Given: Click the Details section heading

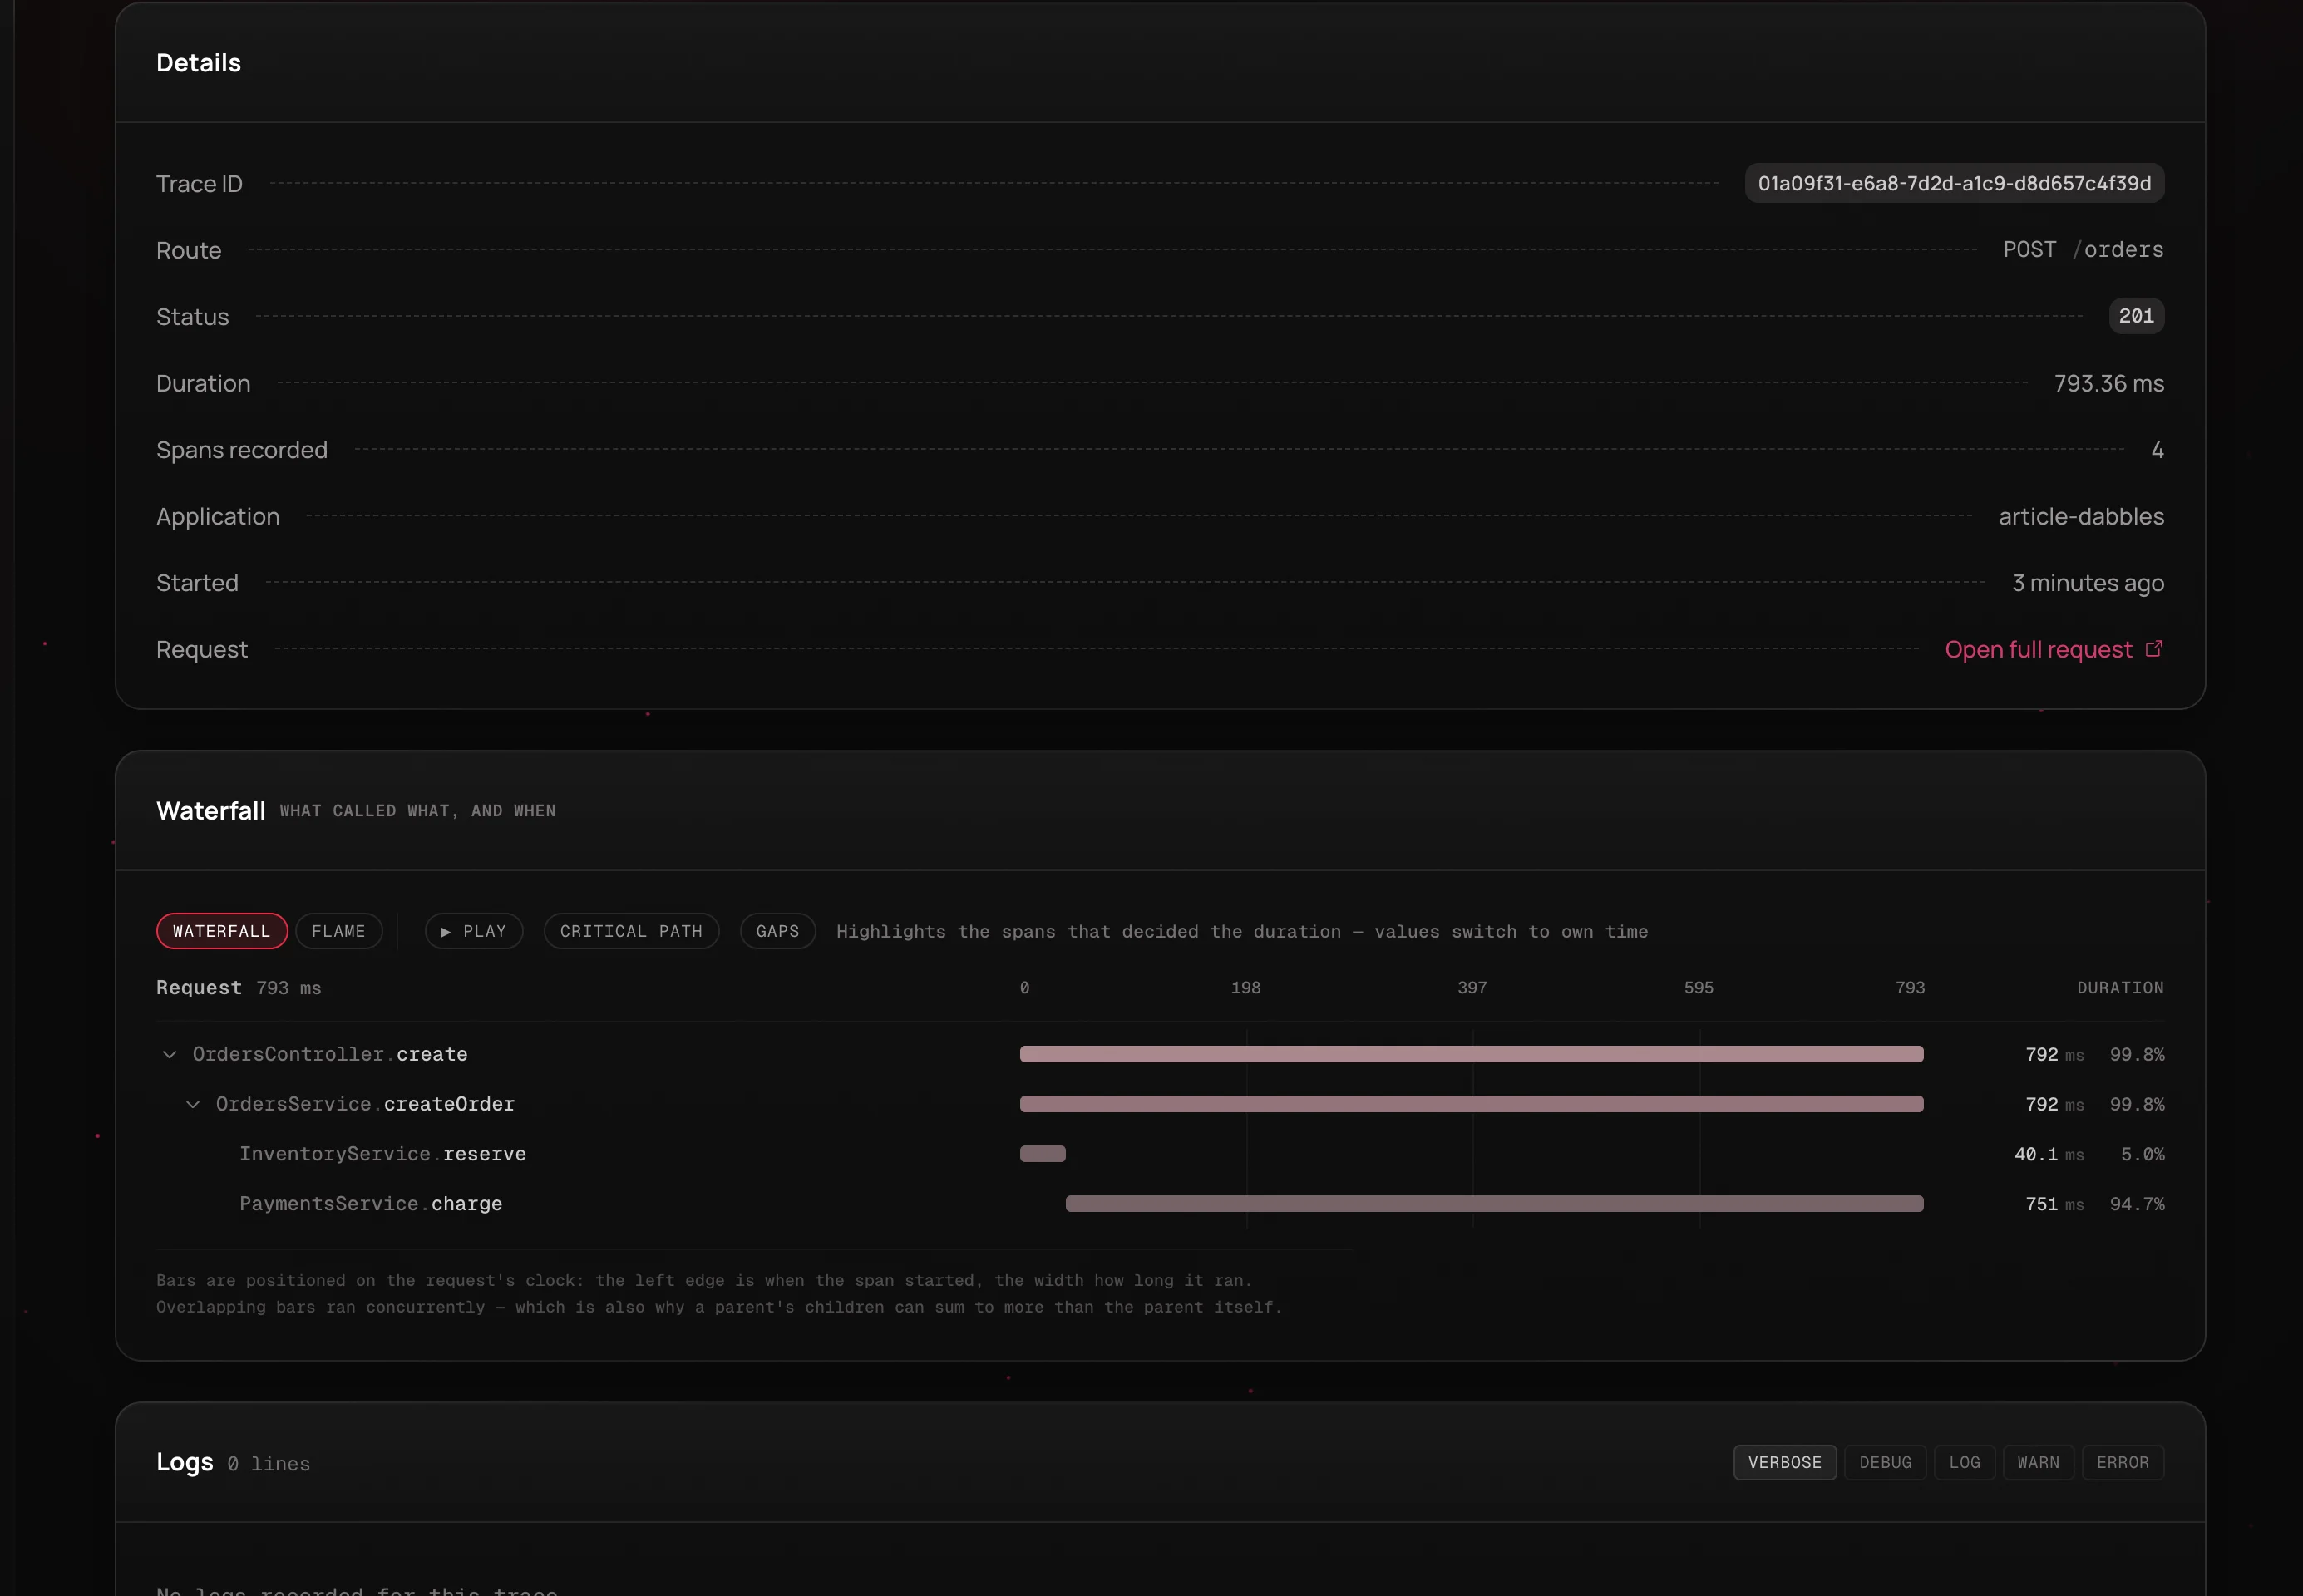Looking at the screenshot, I should click(x=199, y=63).
